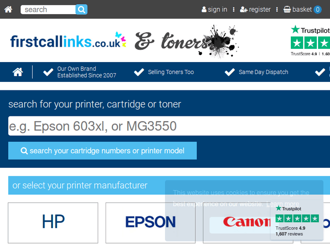Image resolution: width=330 pixels, height=248 pixels.
Task: Click the home icon in top dark bar
Action: (x=8, y=9)
